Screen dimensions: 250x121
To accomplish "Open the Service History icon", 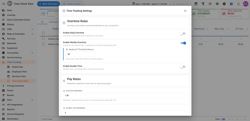I will (x=3, y=58).
